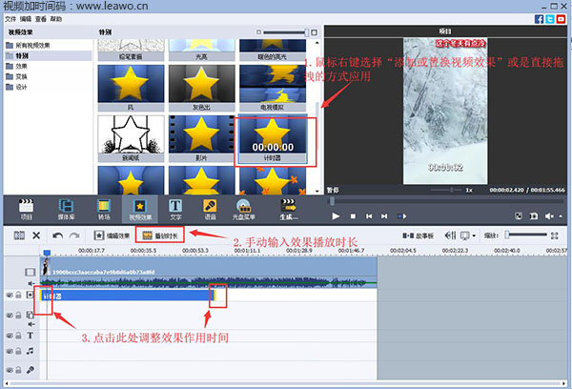This screenshot has width=572, height=389.
Task: Click the preview seek bar handle
Action: coord(332,201)
